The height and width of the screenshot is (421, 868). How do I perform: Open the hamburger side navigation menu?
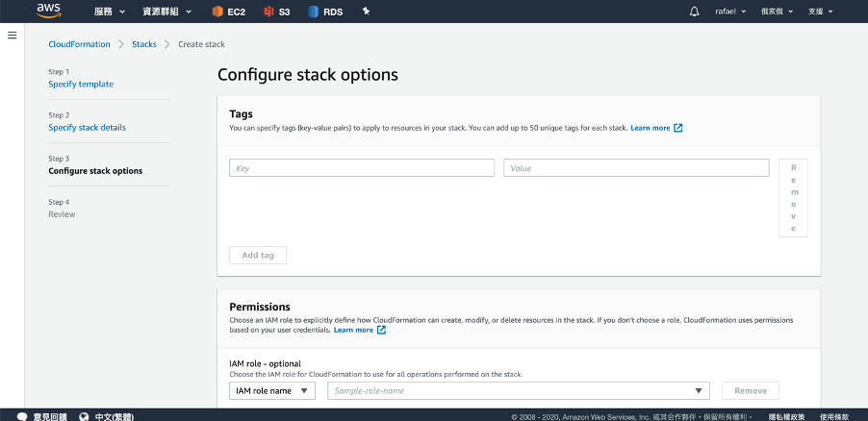[x=13, y=36]
